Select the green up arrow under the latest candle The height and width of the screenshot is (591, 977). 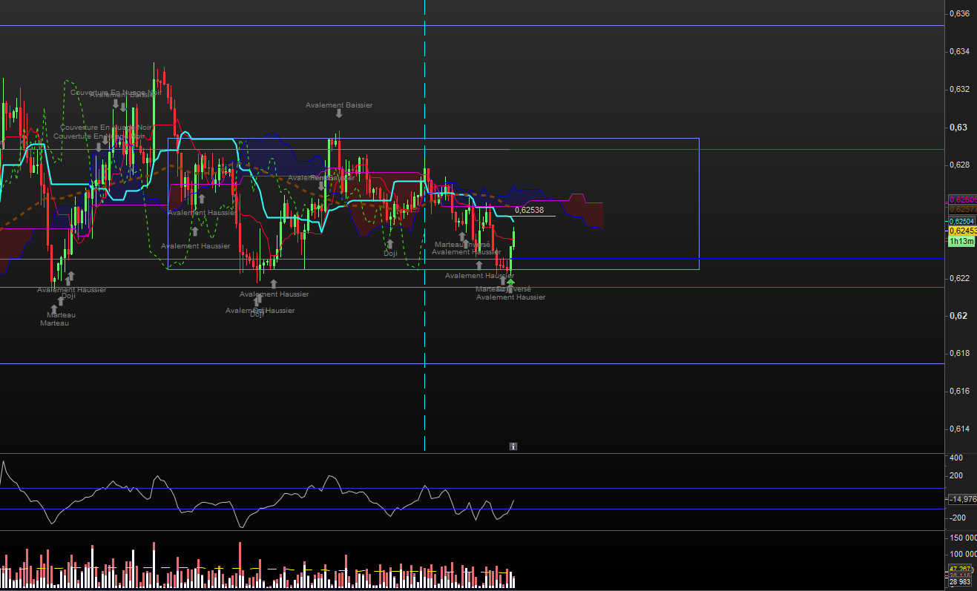click(510, 282)
